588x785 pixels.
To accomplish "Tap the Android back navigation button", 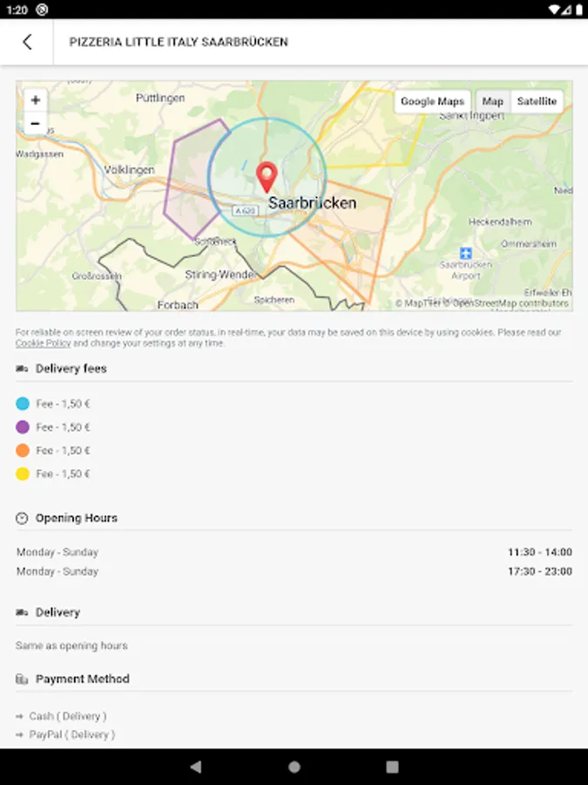I will (x=196, y=767).
